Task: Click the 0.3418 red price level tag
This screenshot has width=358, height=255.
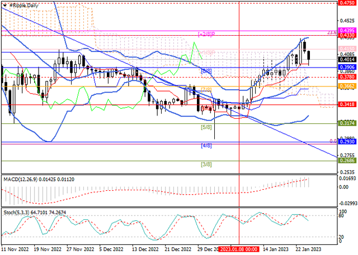Action: (x=348, y=104)
